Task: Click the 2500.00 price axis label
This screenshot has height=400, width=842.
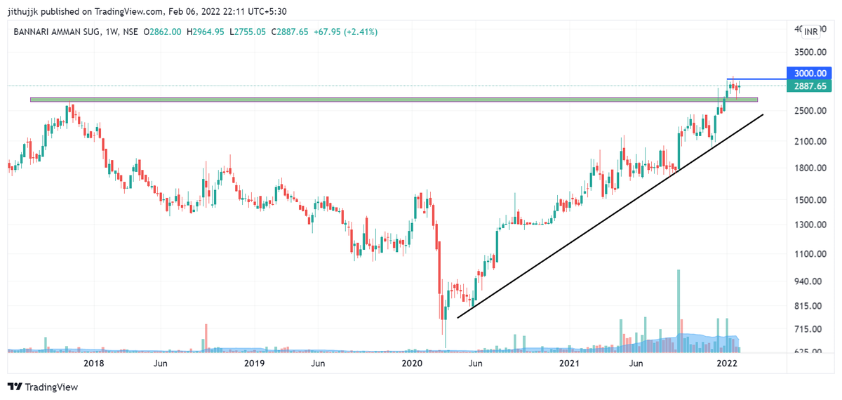Action: click(810, 111)
